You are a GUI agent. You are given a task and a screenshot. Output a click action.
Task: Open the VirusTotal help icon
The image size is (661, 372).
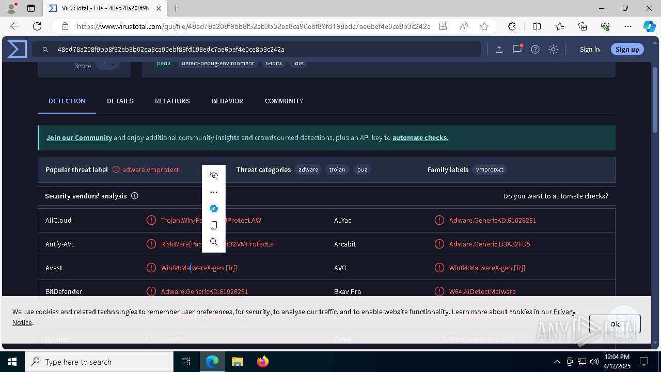click(x=536, y=50)
